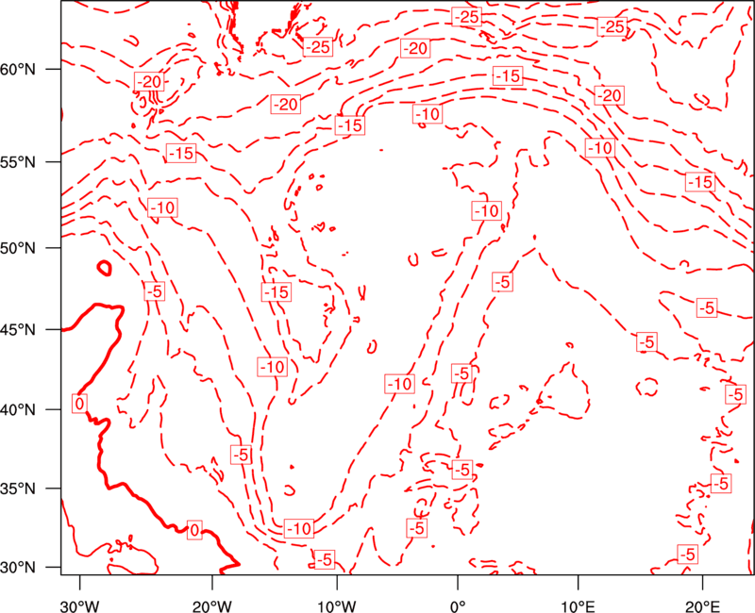Pick the 35°N latitude axis label
Image resolution: width=755 pixels, height=613 pixels.
[x=18, y=489]
